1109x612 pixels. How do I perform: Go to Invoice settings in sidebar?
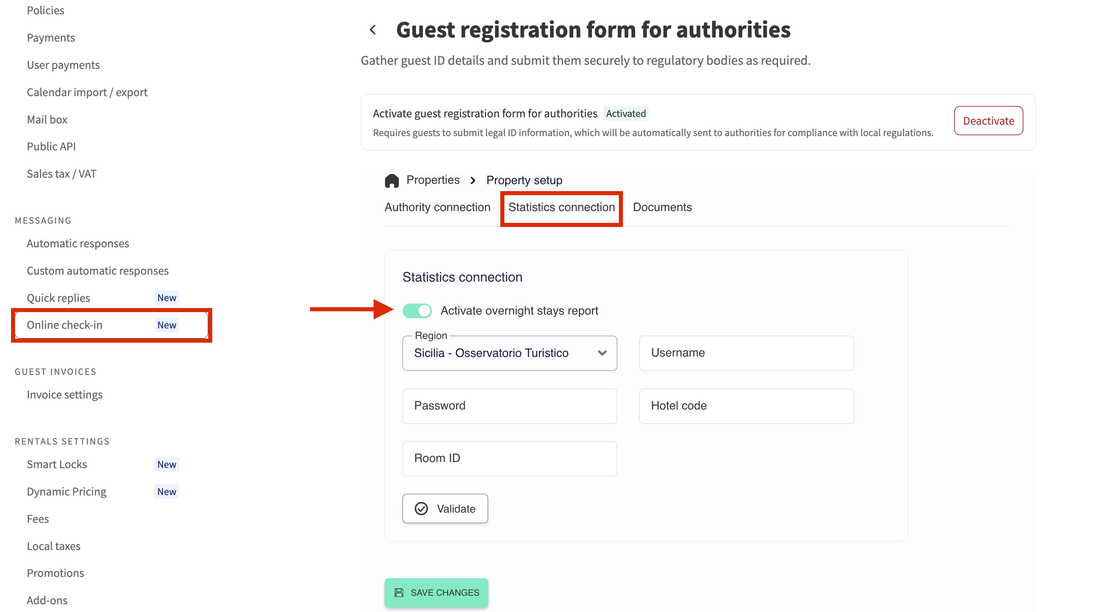tap(65, 394)
